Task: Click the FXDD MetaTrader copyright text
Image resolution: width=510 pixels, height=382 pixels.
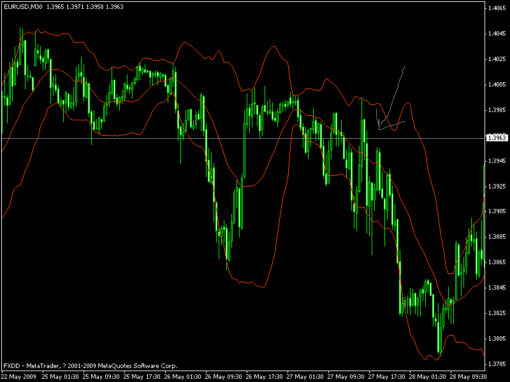Action: (x=91, y=365)
